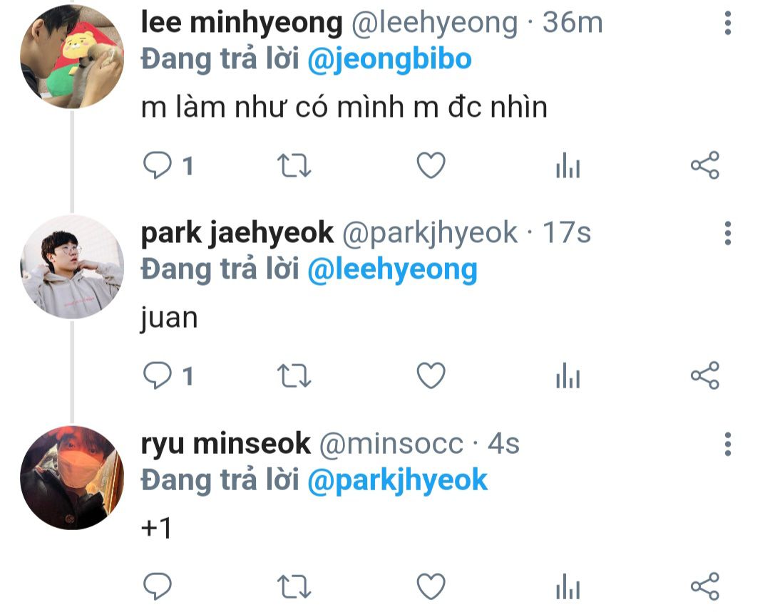Reply to park jaehyeok's 'juan' tweet
Image resolution: width=770 pixels, height=612 pixels.
pyautogui.click(x=157, y=375)
